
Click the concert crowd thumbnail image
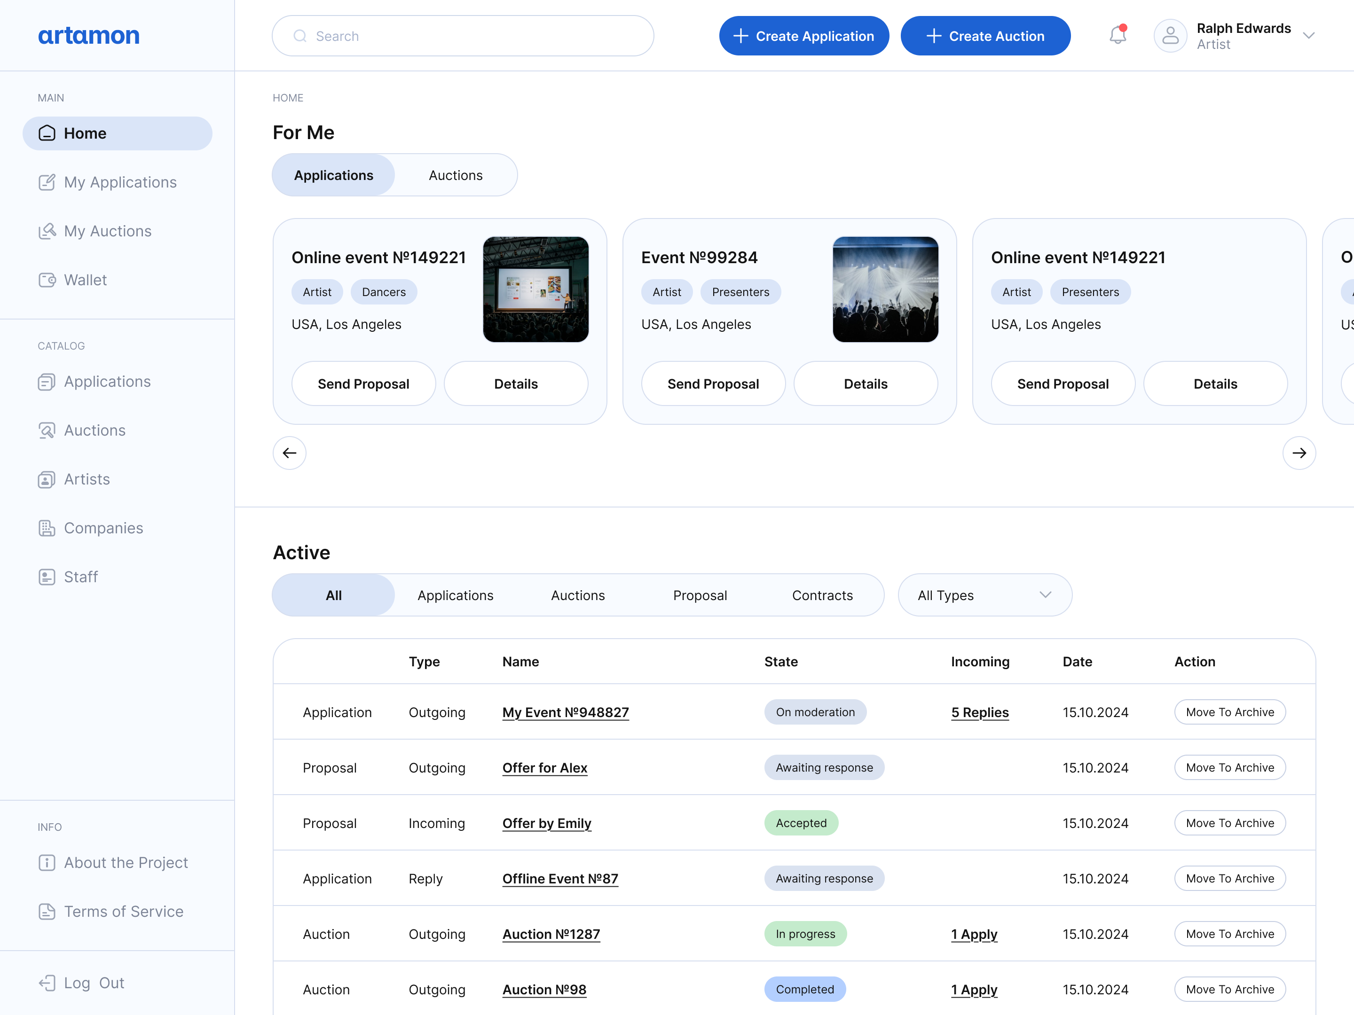tap(885, 289)
